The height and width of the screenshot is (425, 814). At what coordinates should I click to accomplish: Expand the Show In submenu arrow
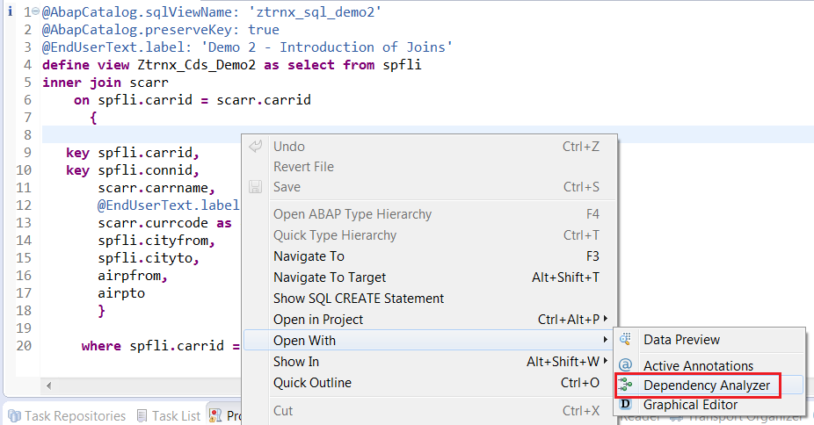coord(606,360)
